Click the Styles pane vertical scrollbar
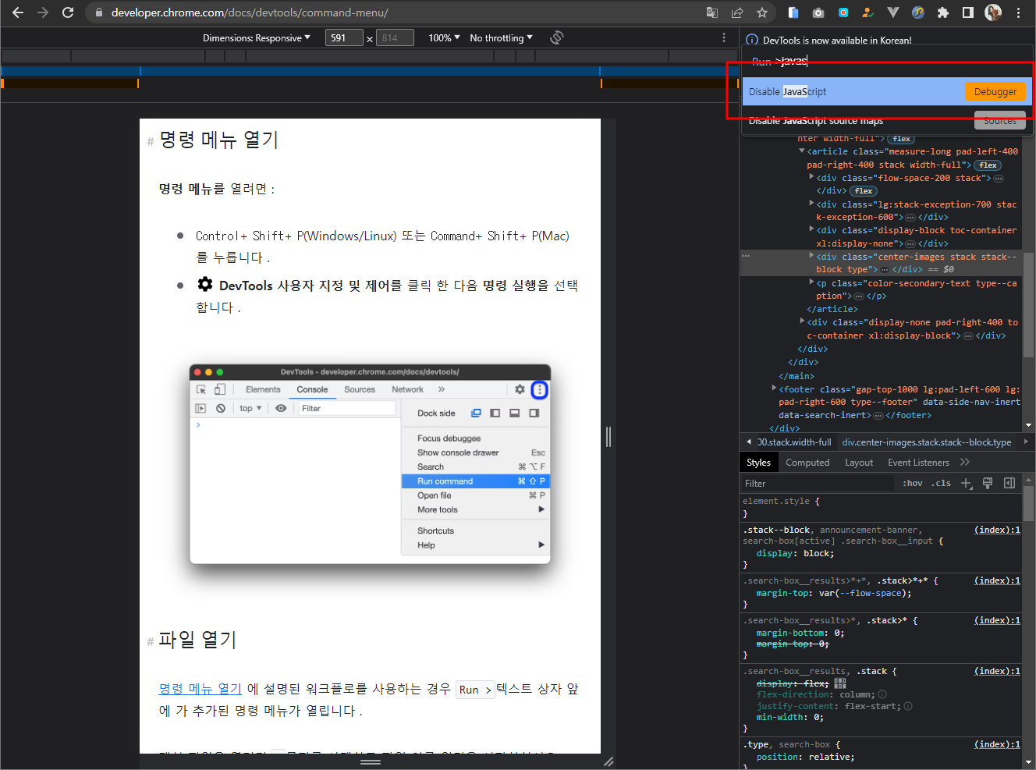1036x770 pixels. click(x=1029, y=505)
